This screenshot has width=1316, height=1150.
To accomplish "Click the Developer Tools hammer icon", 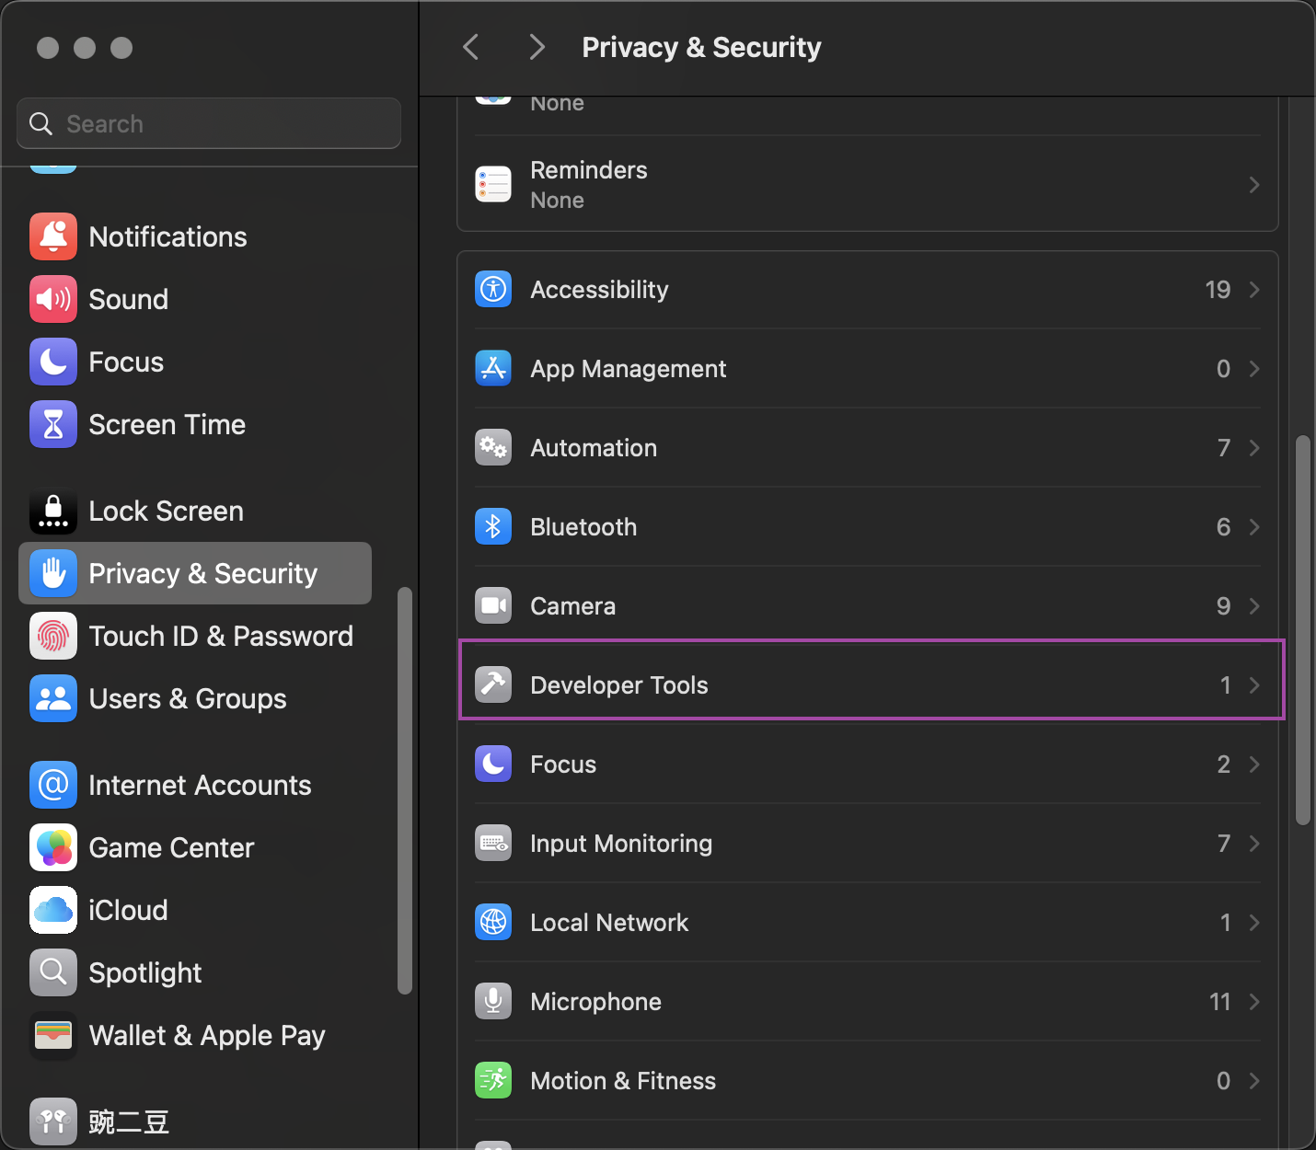I will click(493, 684).
